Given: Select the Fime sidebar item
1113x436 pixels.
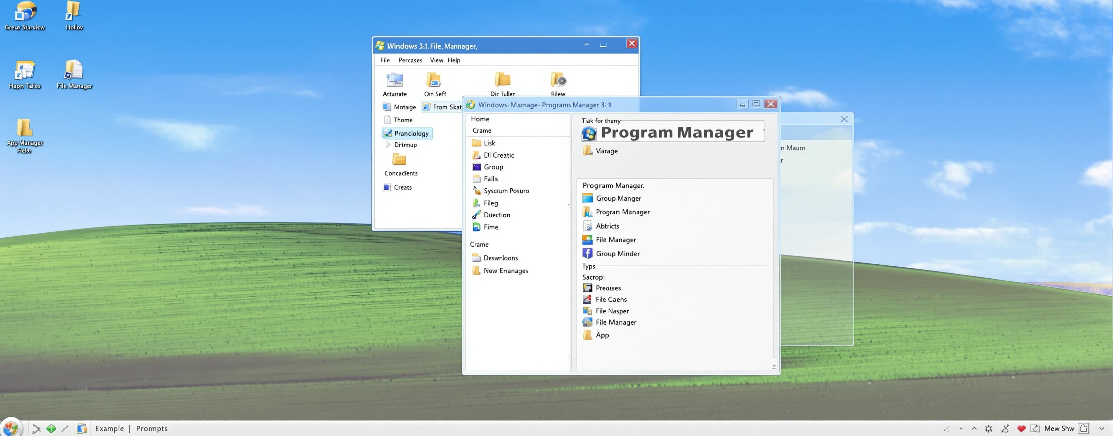Looking at the screenshot, I should 485,227.
